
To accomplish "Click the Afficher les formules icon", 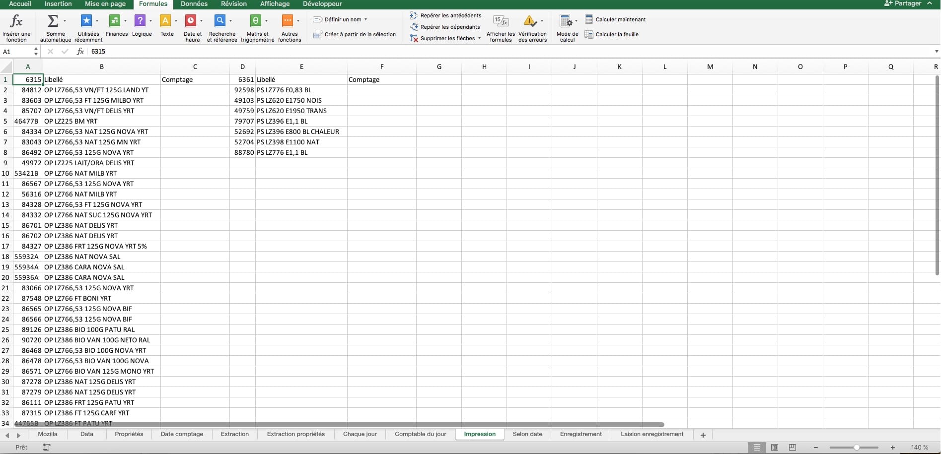I will coord(500,21).
